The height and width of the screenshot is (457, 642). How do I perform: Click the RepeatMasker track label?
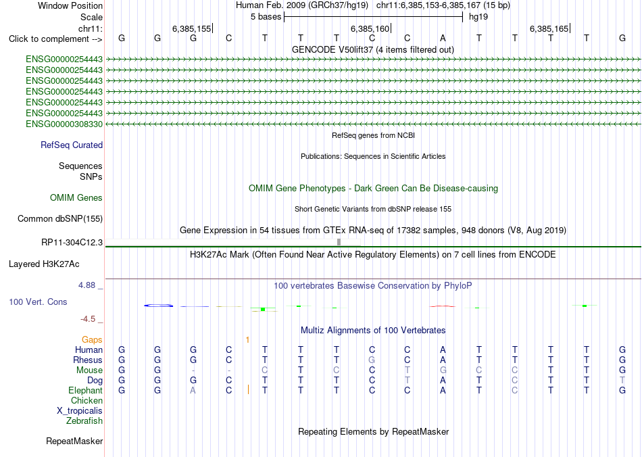(74, 441)
